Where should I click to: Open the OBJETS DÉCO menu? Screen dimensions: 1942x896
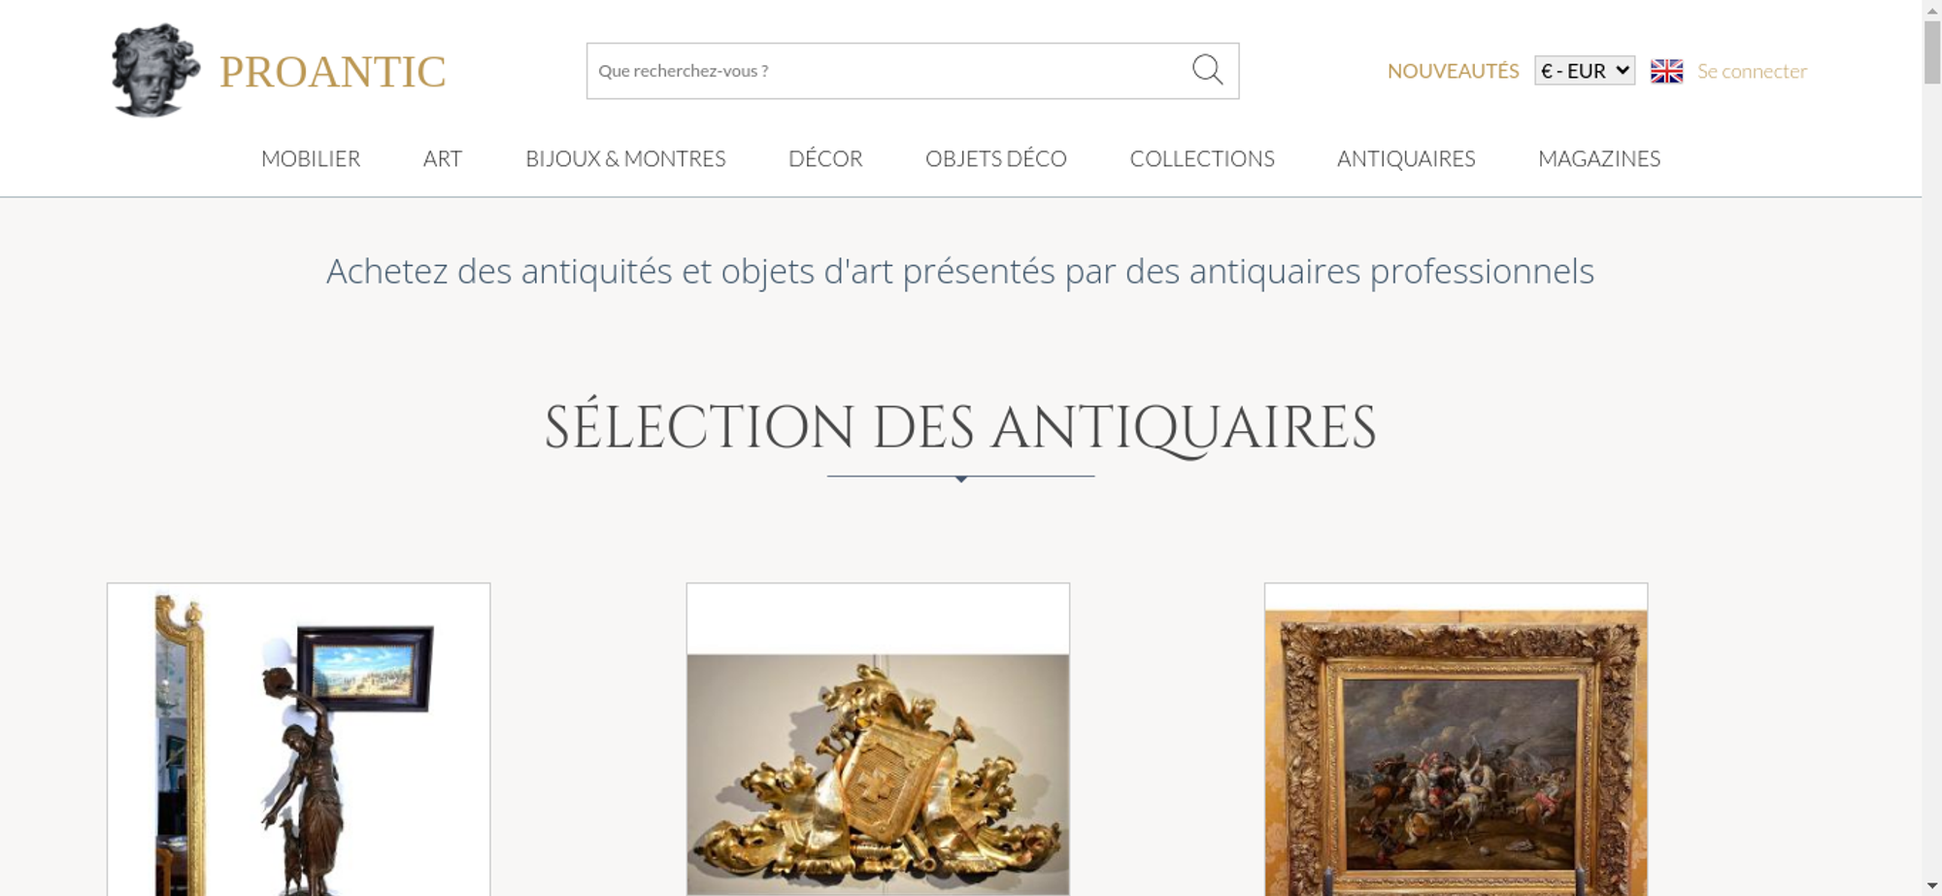pos(996,158)
